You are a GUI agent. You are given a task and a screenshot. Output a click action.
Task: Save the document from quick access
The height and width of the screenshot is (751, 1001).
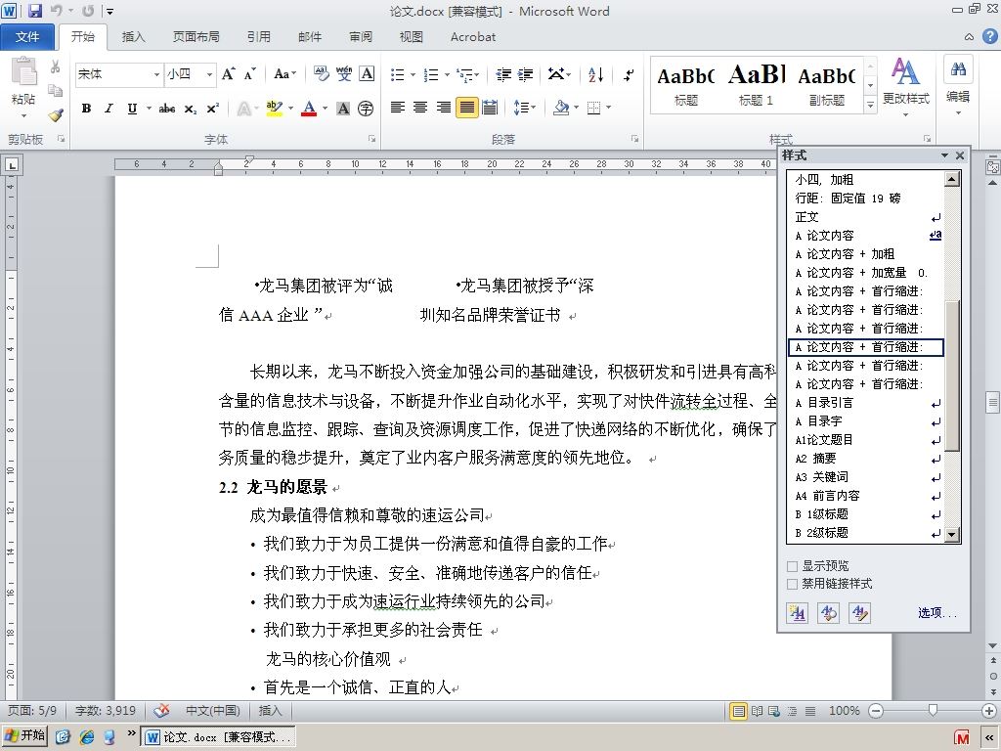[x=35, y=11]
